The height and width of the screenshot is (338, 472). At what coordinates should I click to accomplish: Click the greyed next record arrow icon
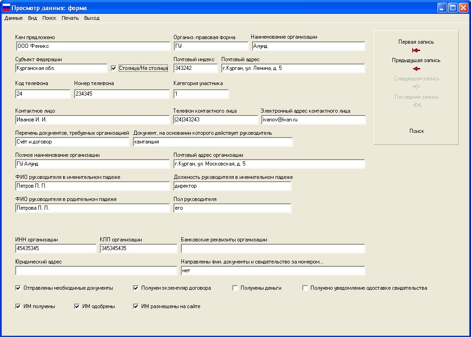pyautogui.click(x=417, y=86)
